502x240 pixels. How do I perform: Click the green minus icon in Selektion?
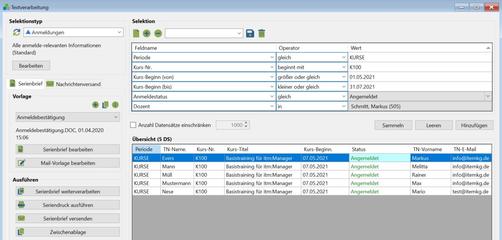click(x=158, y=33)
